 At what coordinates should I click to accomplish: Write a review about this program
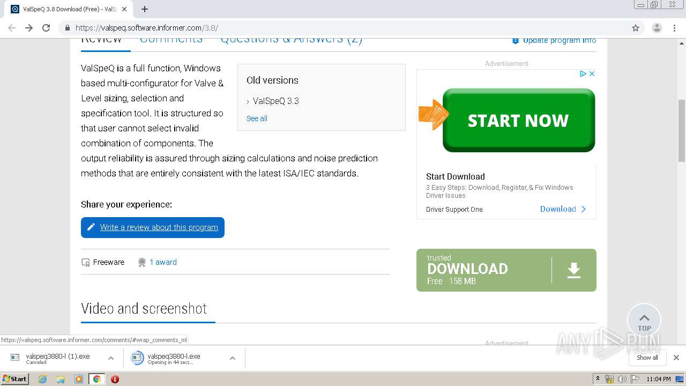point(153,227)
